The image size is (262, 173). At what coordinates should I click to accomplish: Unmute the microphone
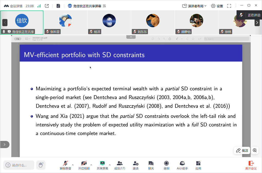tap(65, 165)
